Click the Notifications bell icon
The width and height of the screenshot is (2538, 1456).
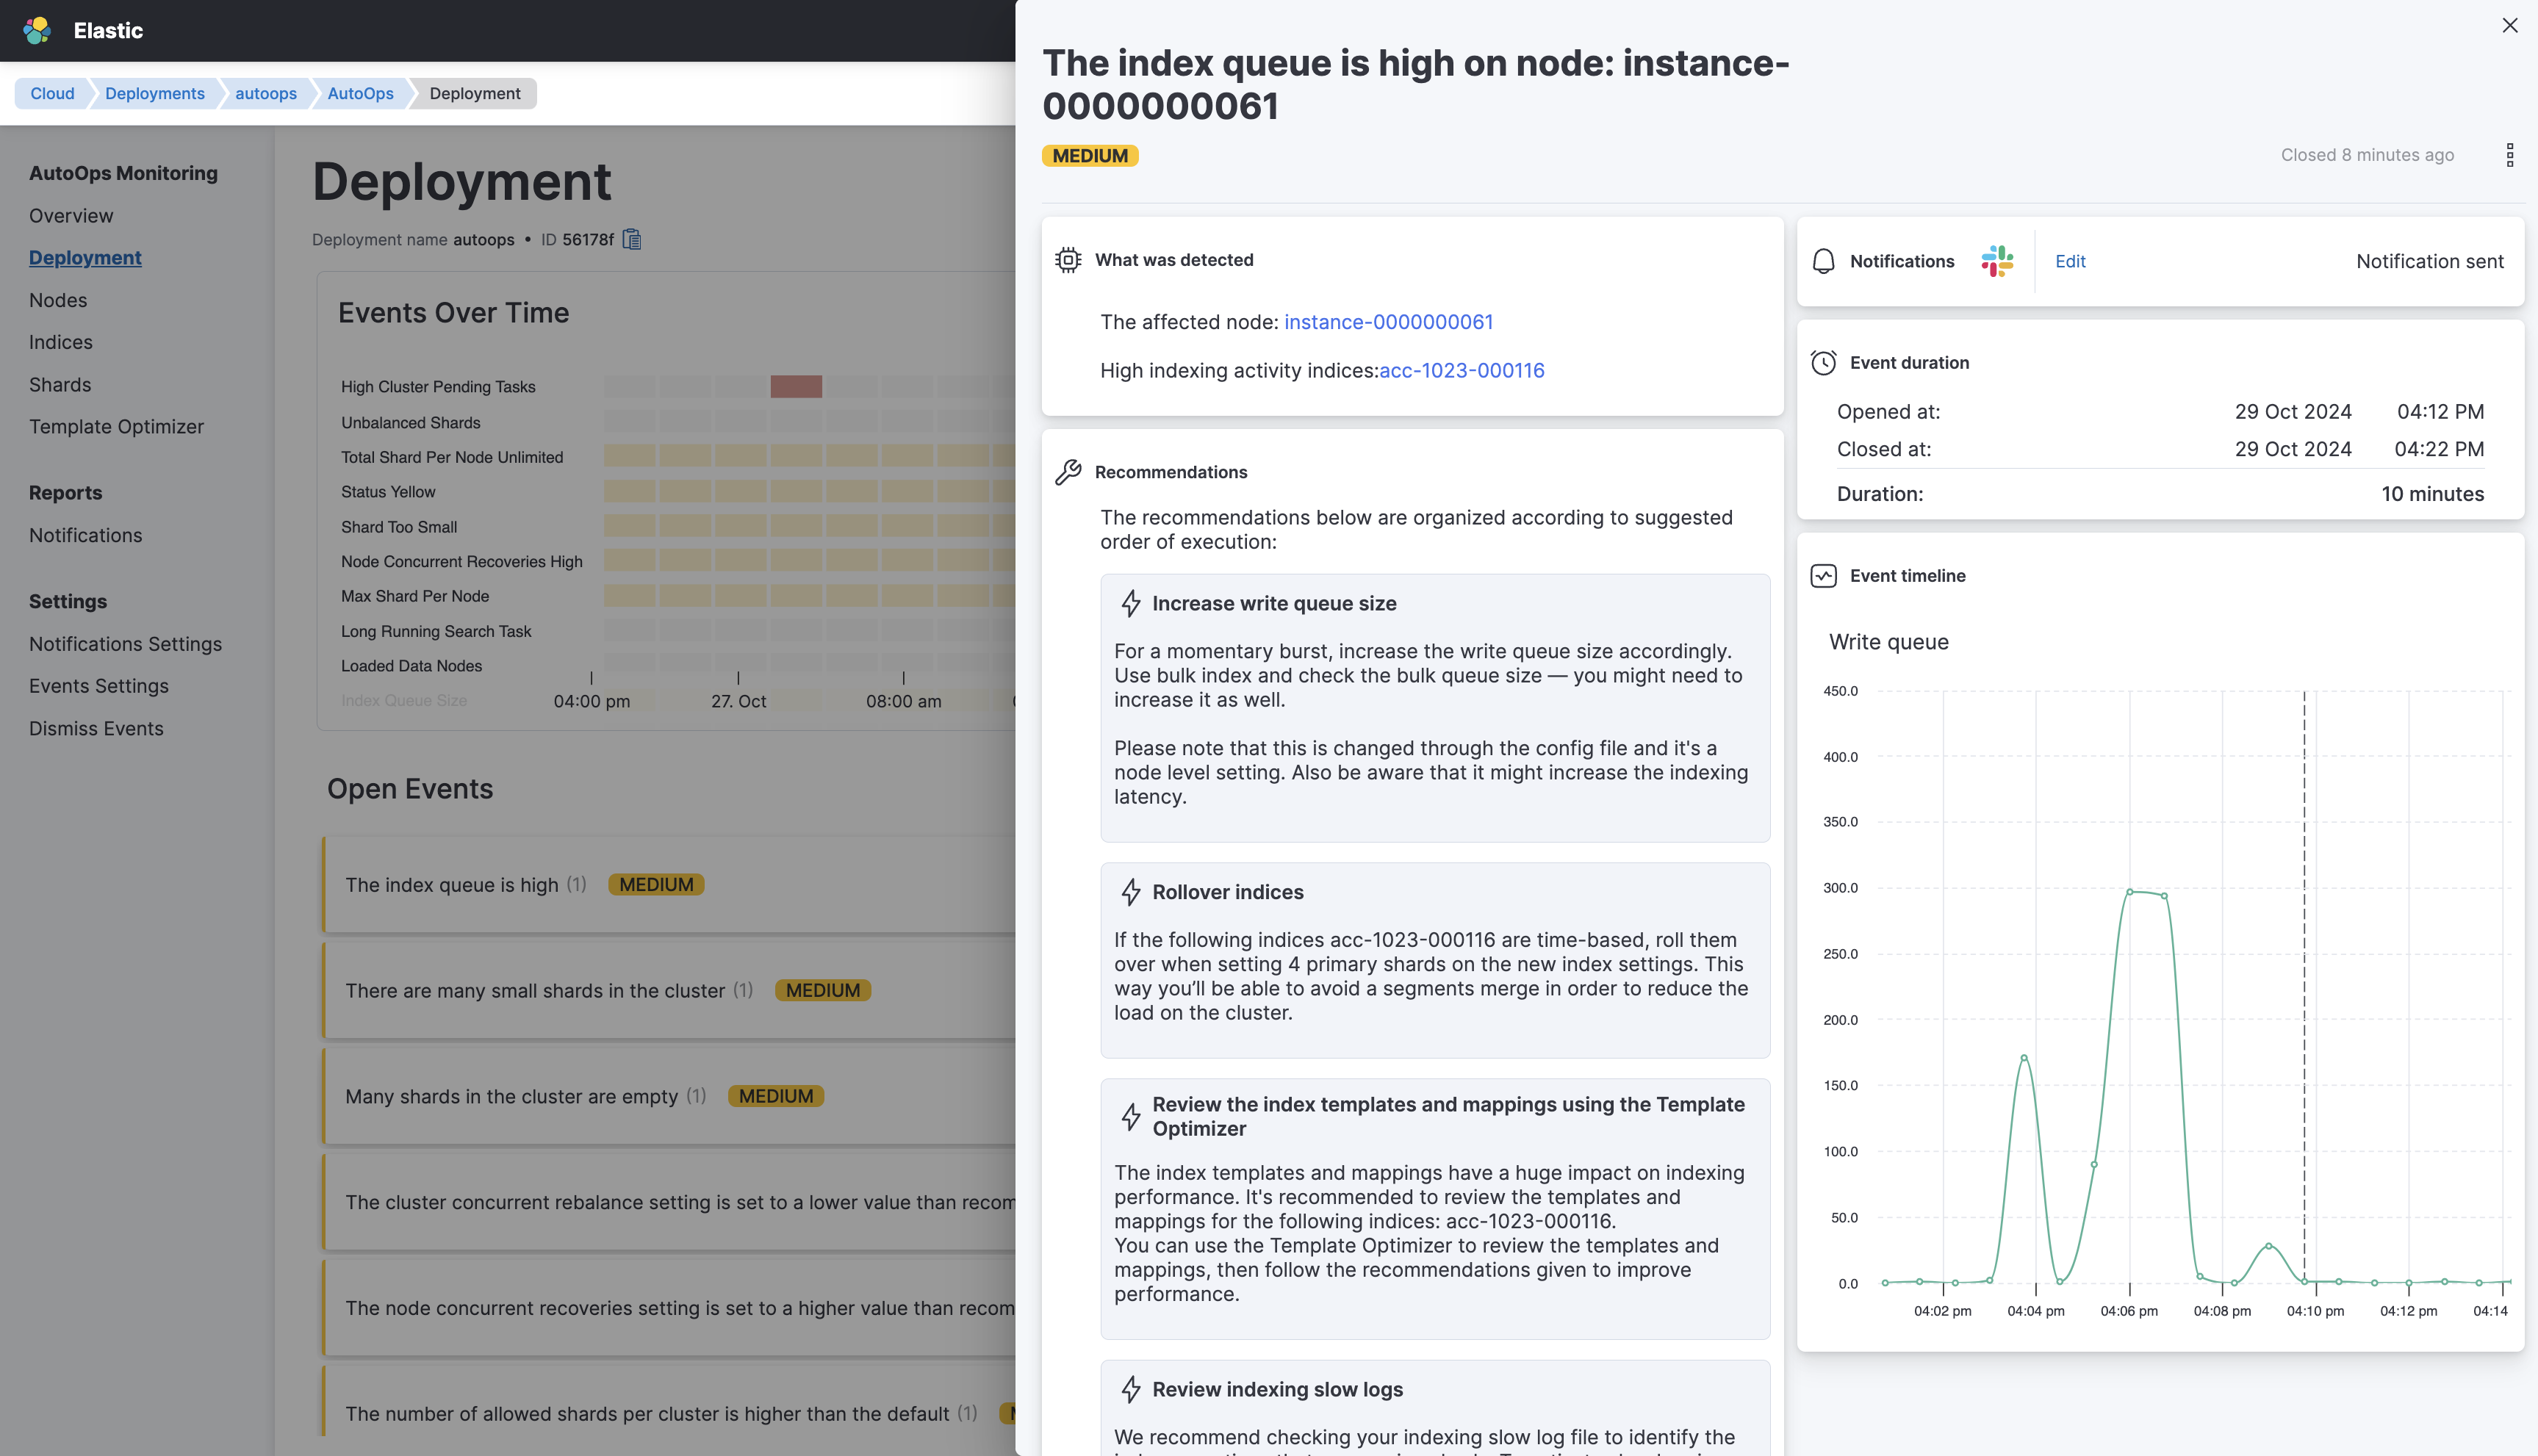(x=1823, y=261)
